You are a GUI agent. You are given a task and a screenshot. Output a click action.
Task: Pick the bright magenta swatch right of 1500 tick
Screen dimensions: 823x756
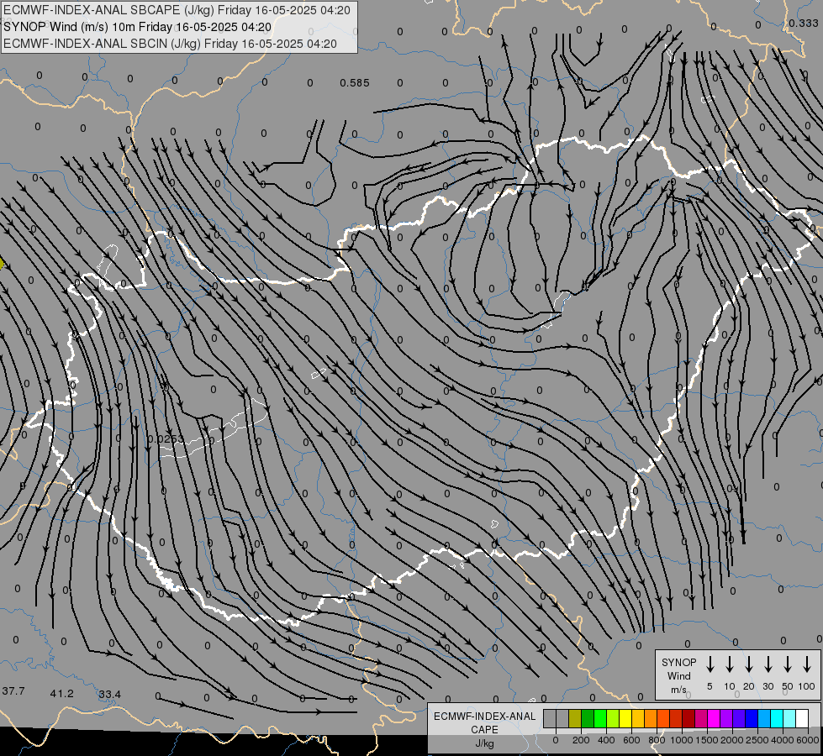[714, 718]
